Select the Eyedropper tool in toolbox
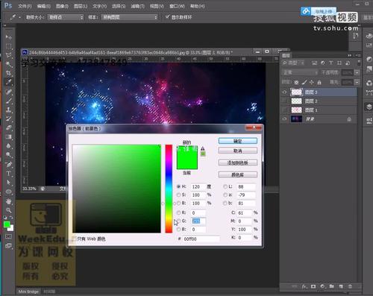 pyautogui.click(x=9, y=82)
